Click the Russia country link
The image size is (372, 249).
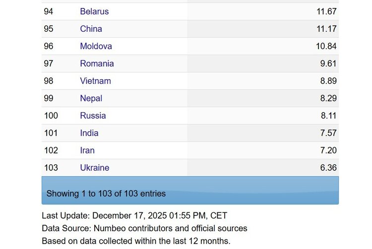pyautogui.click(x=93, y=115)
